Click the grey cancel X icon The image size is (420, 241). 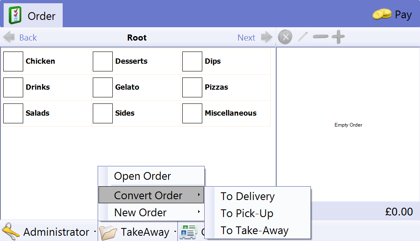[x=285, y=37]
